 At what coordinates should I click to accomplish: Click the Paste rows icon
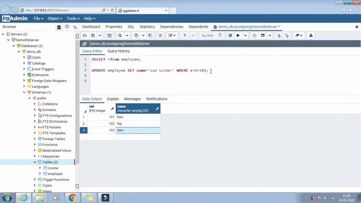[151, 36]
